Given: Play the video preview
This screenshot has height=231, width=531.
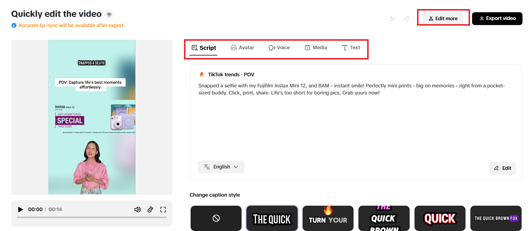Looking at the screenshot, I should coord(20,210).
